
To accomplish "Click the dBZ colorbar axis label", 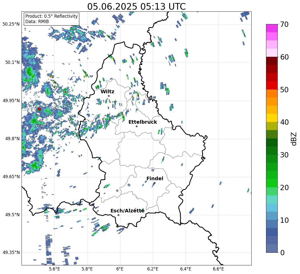I will (294, 139).
